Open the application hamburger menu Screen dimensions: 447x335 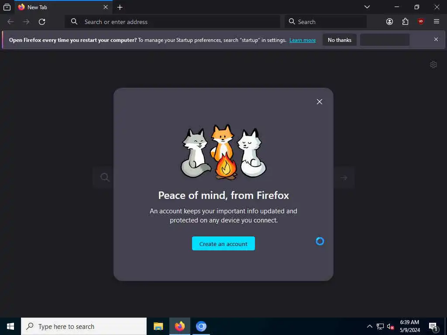click(x=437, y=22)
